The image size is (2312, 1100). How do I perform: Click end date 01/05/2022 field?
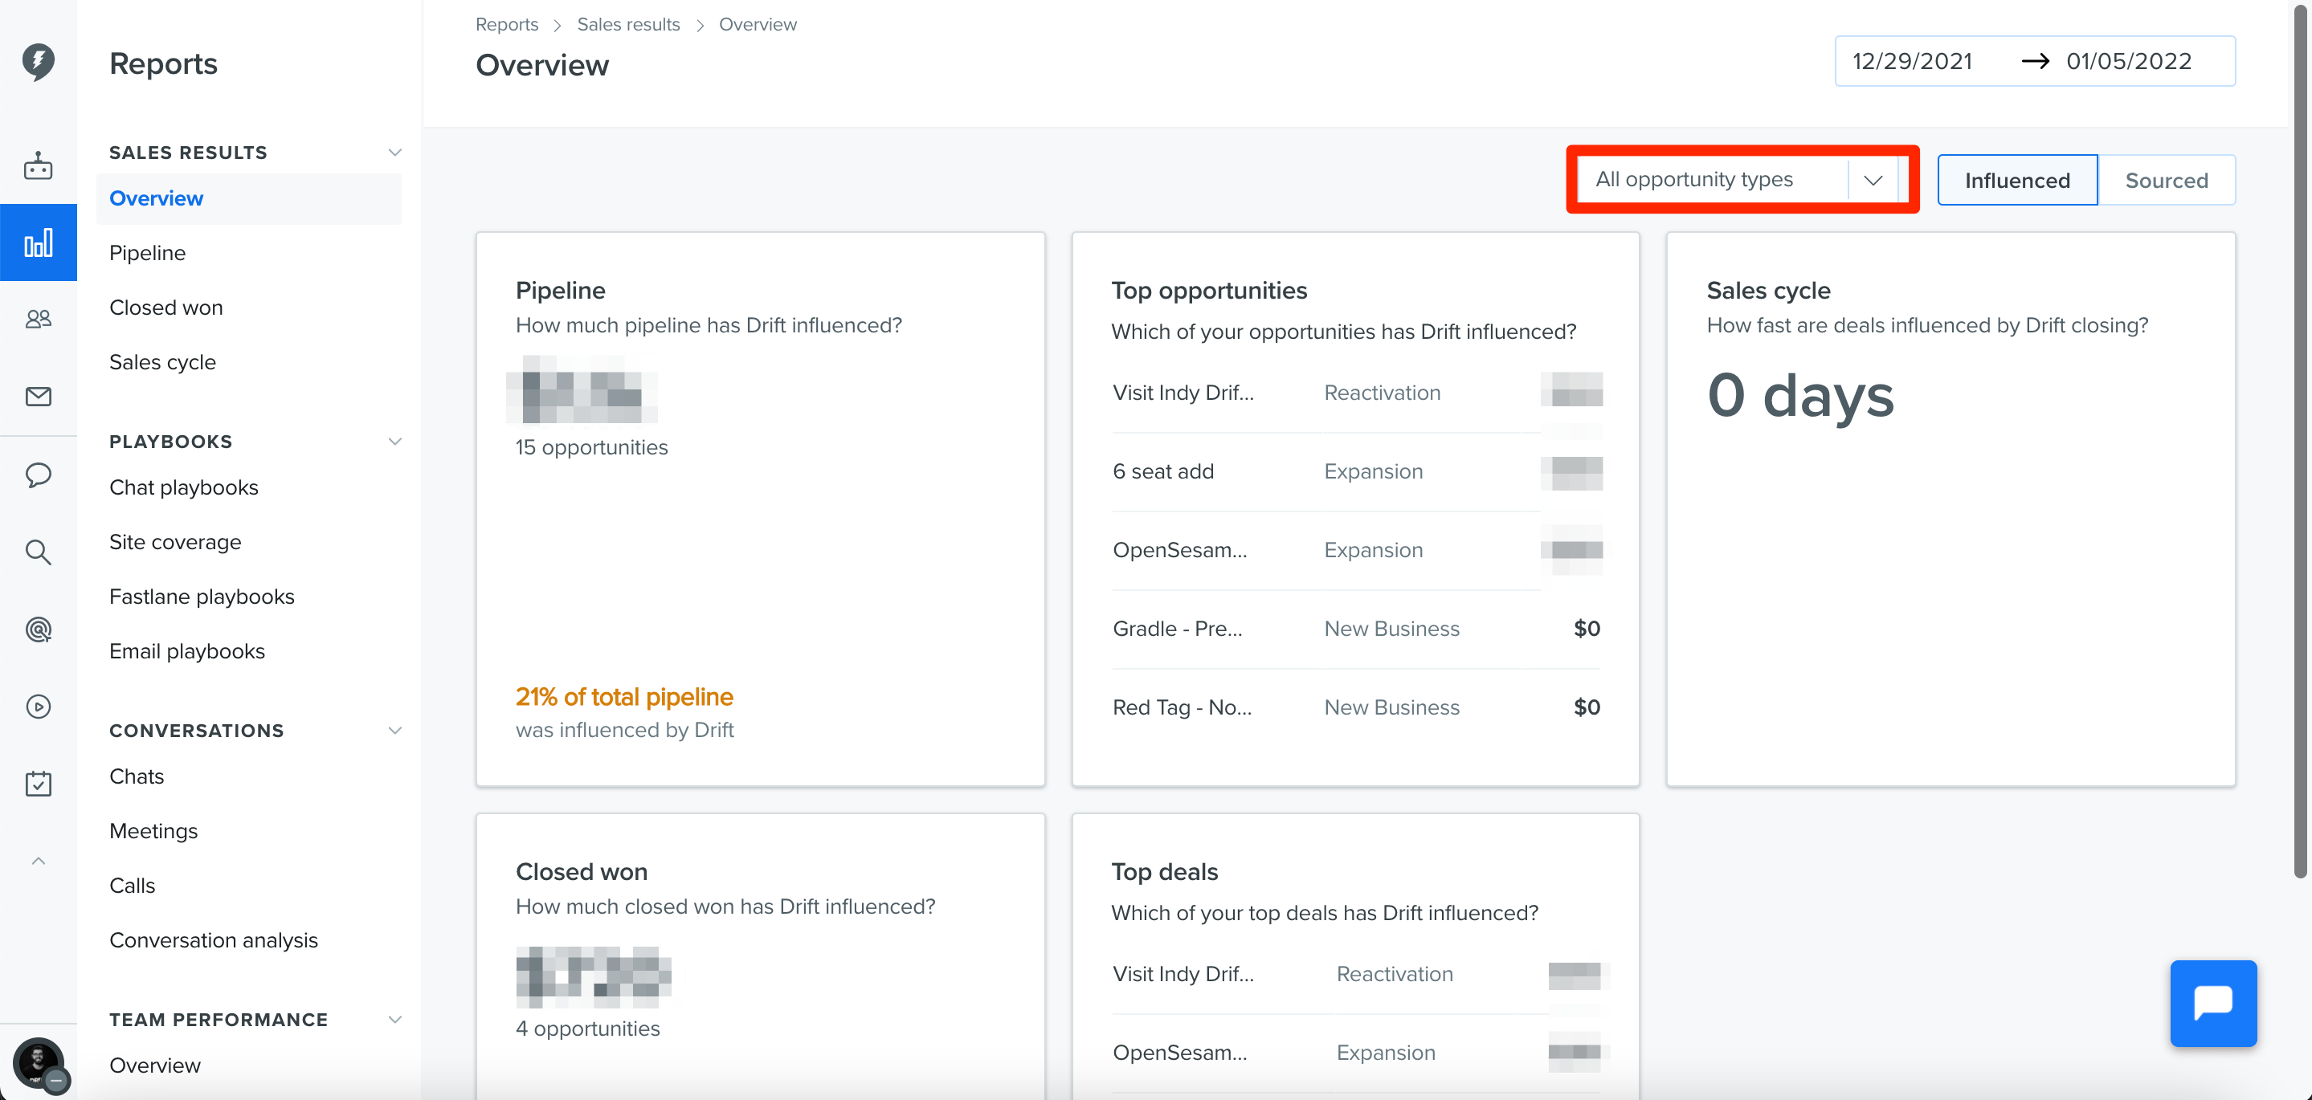(2129, 61)
